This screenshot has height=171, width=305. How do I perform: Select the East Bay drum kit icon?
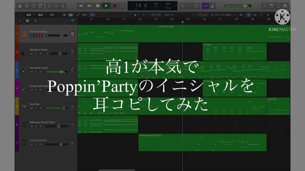(x=24, y=106)
